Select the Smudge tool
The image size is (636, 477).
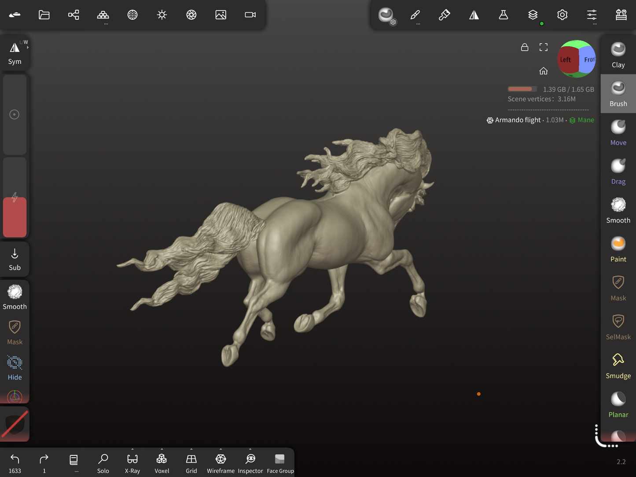(618, 366)
